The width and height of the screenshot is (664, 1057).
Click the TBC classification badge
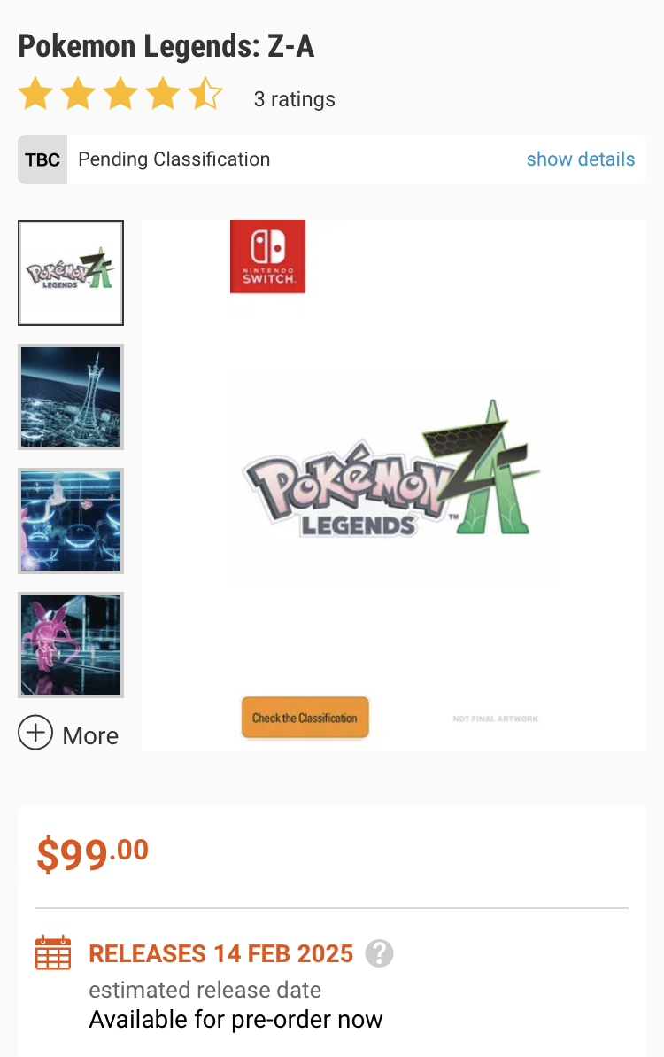click(x=42, y=159)
